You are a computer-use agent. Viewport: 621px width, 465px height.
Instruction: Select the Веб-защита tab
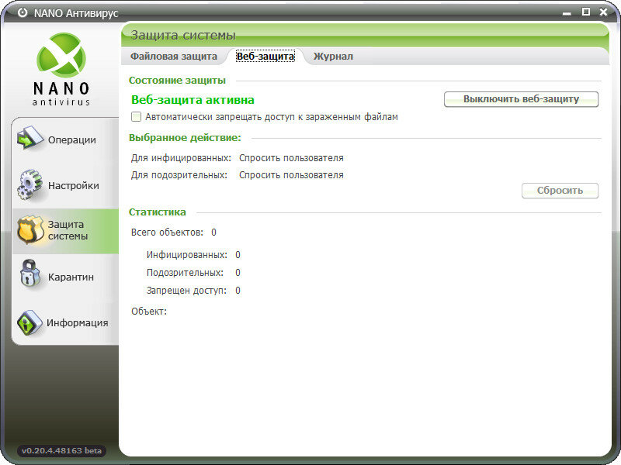[x=265, y=57]
